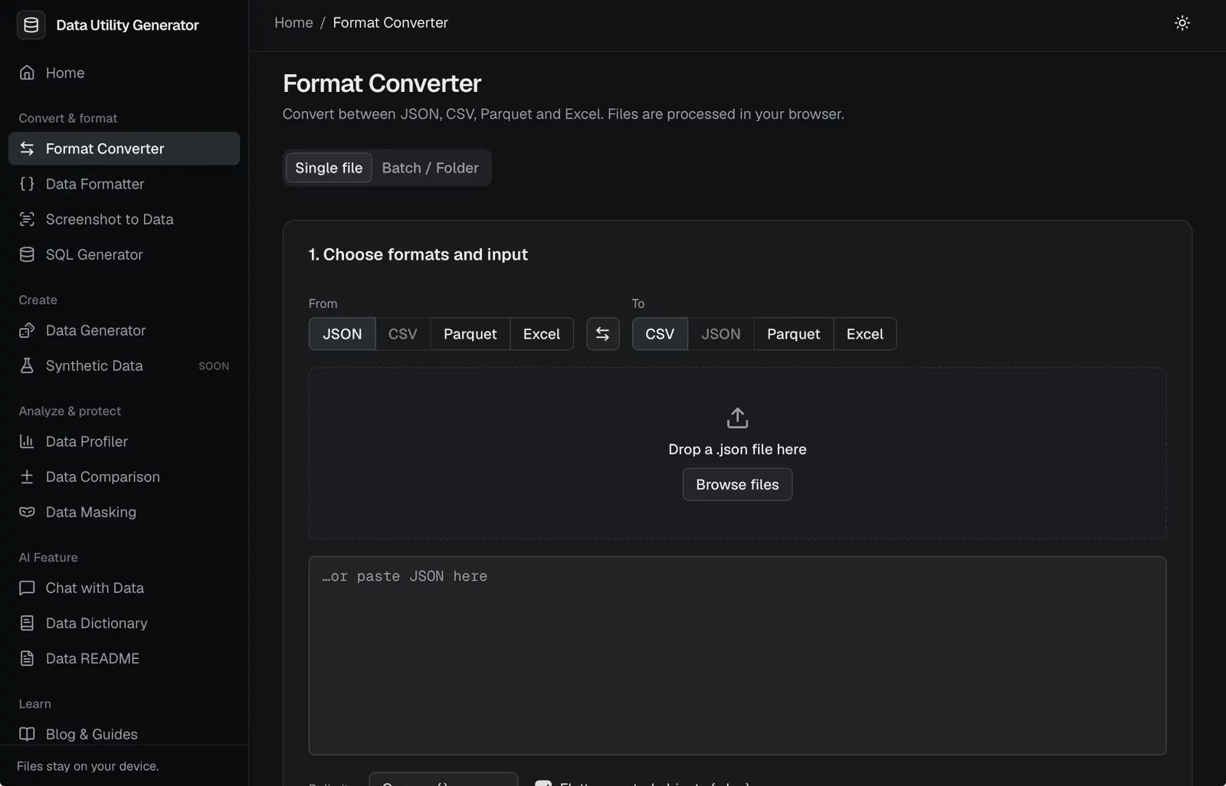1226x786 pixels.
Task: Open SQL Generator via its database icon
Action: pos(27,254)
